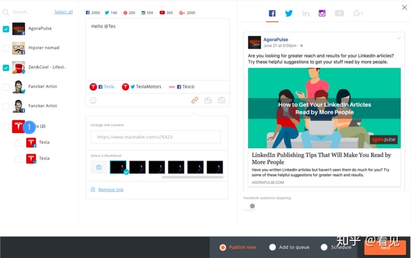Image resolution: width=411 pixels, height=258 pixels.
Task: Open the LinkedIn preview tab
Action: click(x=306, y=13)
